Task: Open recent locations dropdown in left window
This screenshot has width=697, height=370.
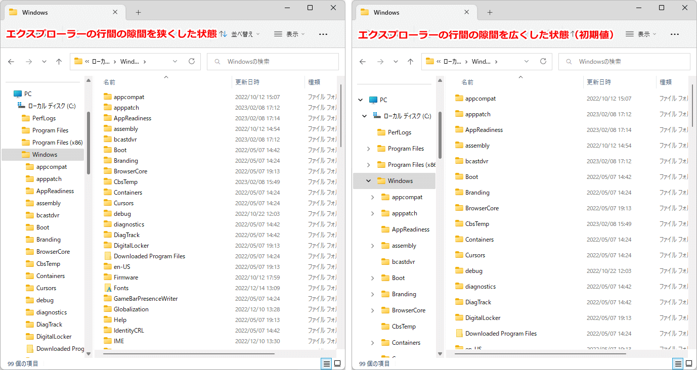Action: [44, 62]
